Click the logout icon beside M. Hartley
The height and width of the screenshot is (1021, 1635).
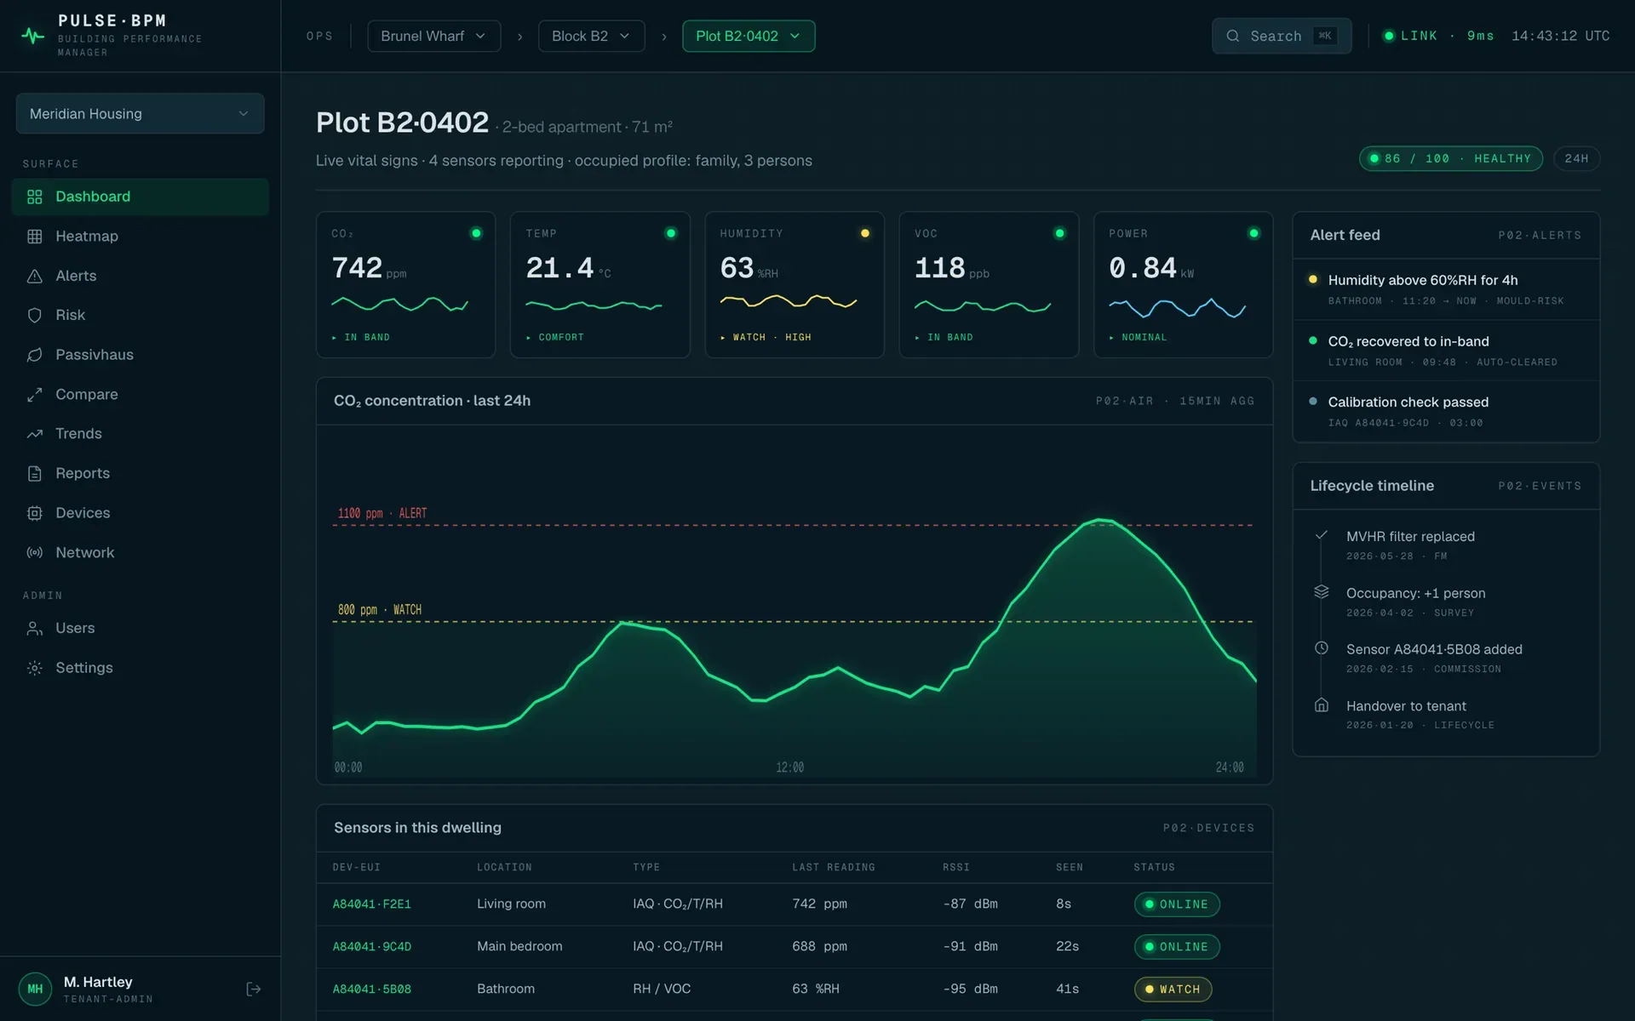(253, 989)
